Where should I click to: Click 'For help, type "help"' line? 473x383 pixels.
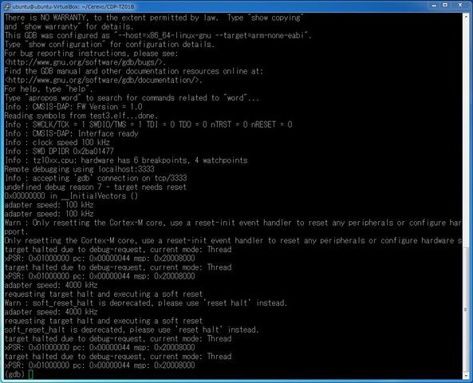[x=49, y=89]
